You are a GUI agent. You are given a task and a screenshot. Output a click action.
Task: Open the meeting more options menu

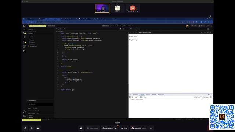pyautogui.click(x=151, y=128)
